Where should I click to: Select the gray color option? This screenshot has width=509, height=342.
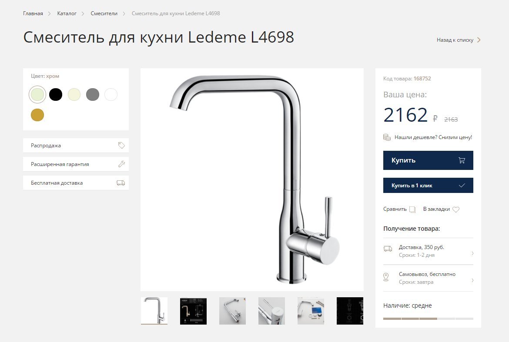[93, 94]
